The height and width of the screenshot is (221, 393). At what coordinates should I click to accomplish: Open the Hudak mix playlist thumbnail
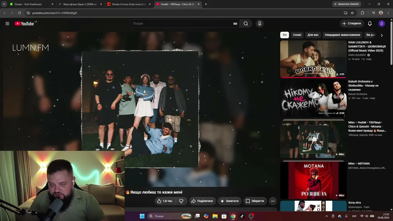313,139
